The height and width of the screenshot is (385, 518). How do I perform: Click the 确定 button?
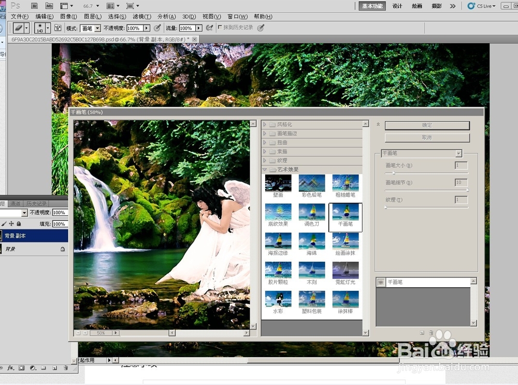[x=427, y=125]
